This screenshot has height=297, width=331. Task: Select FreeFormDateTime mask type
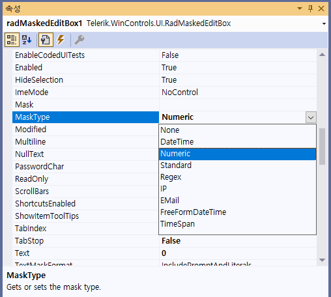237,212
